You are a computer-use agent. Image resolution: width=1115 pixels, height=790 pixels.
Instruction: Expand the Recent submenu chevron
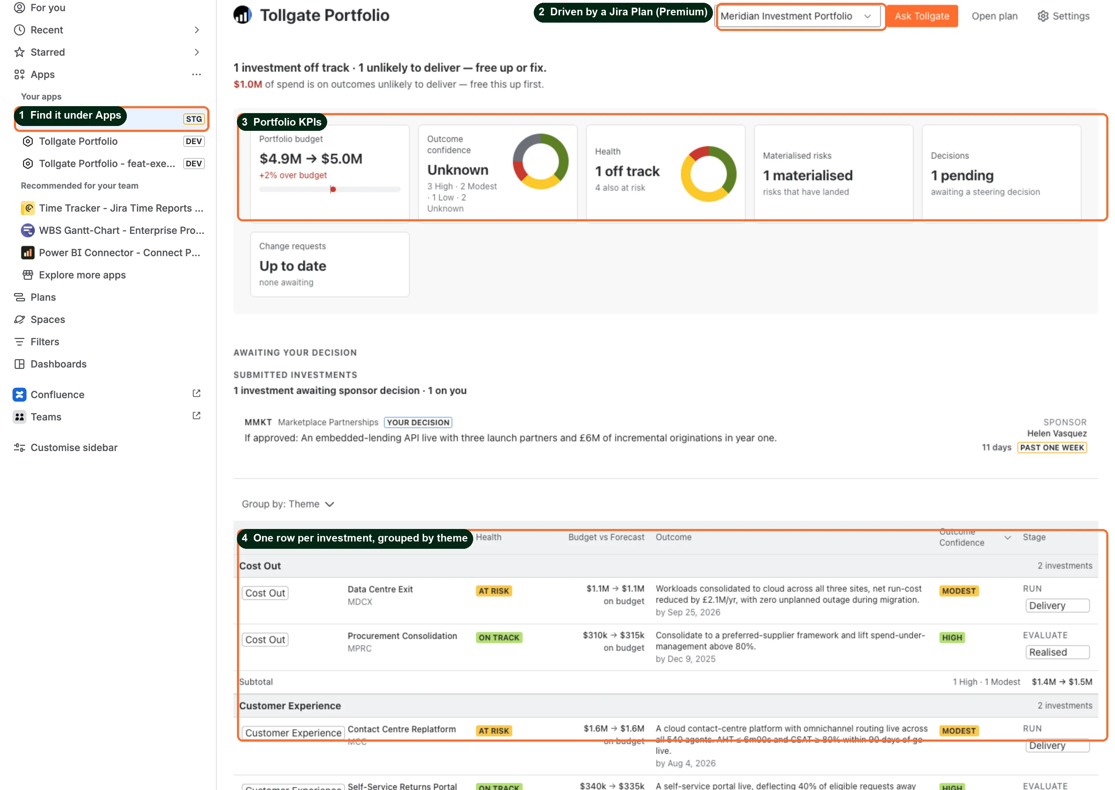click(197, 30)
